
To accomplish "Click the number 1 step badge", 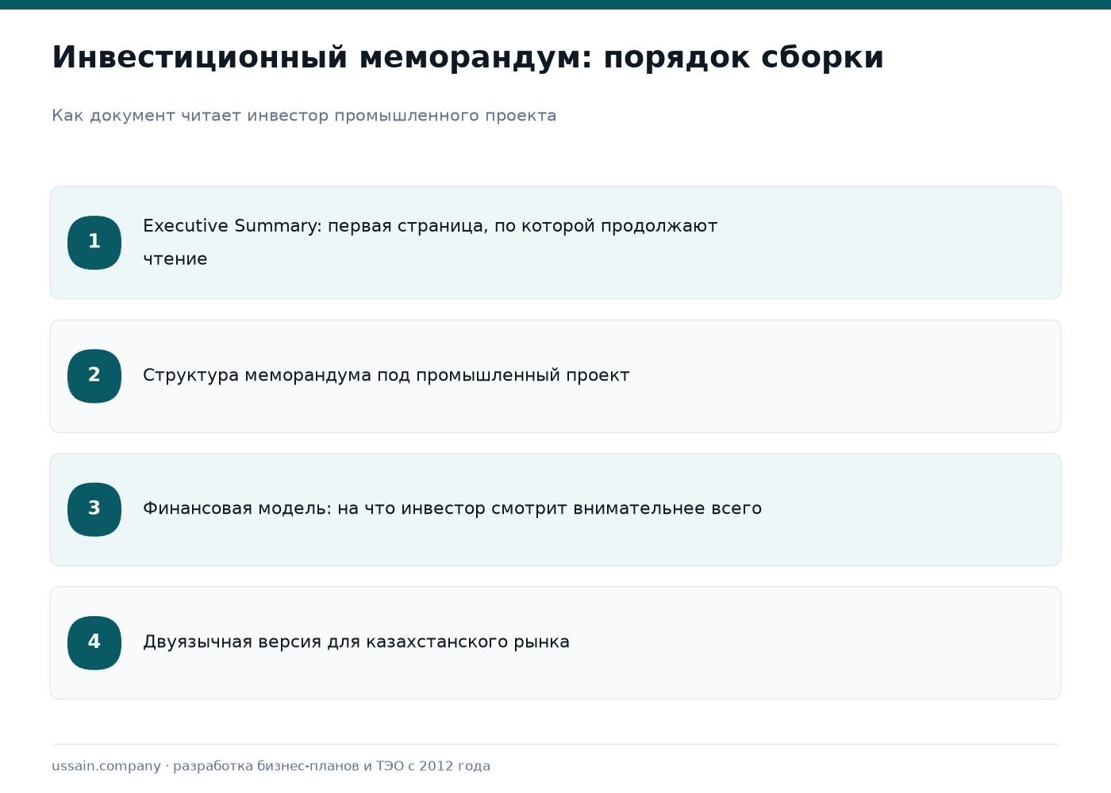I will point(94,243).
